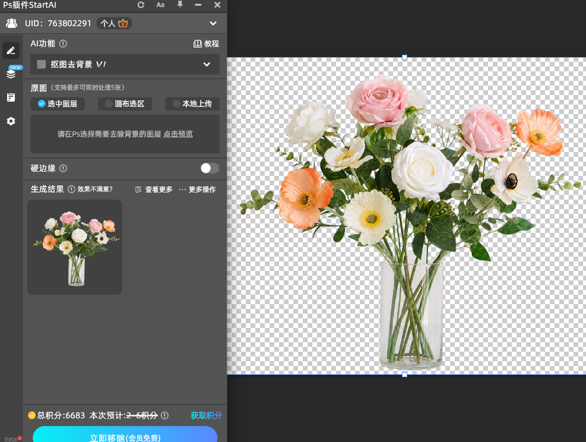This screenshot has width=586, height=442.
Task: Minimize the StartAI plugin panel
Action: (198, 5)
